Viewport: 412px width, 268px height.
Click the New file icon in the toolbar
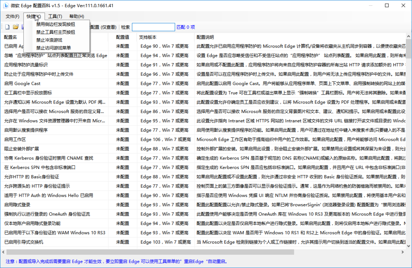pyautogui.click(x=7, y=27)
